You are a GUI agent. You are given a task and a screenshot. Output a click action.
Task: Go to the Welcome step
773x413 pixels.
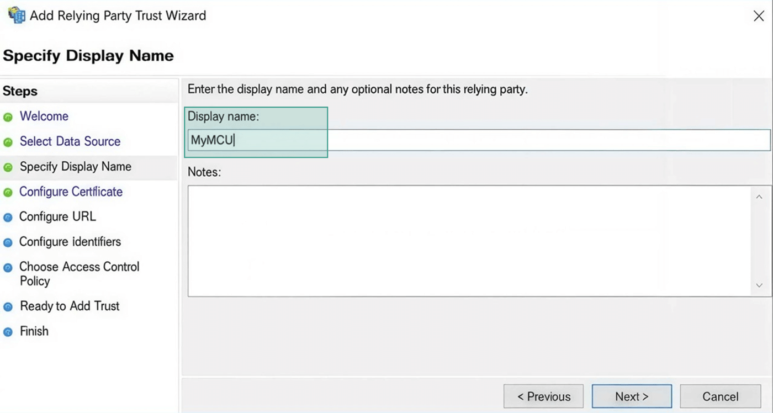tap(44, 117)
